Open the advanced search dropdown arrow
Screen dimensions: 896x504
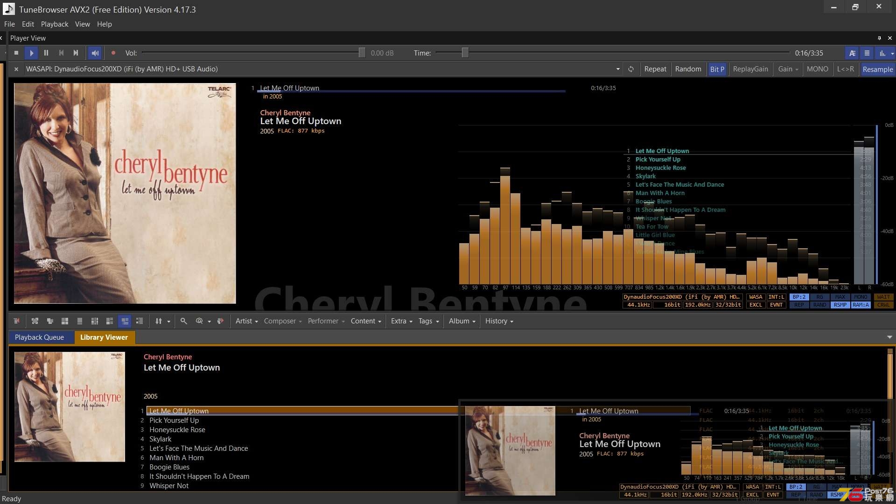coord(210,321)
